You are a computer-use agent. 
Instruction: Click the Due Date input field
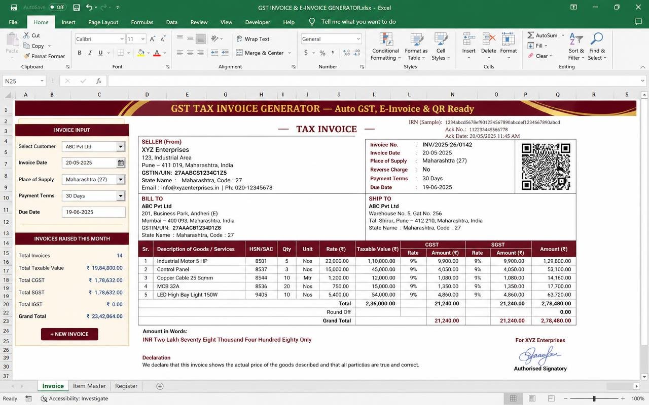pyautogui.click(x=93, y=212)
